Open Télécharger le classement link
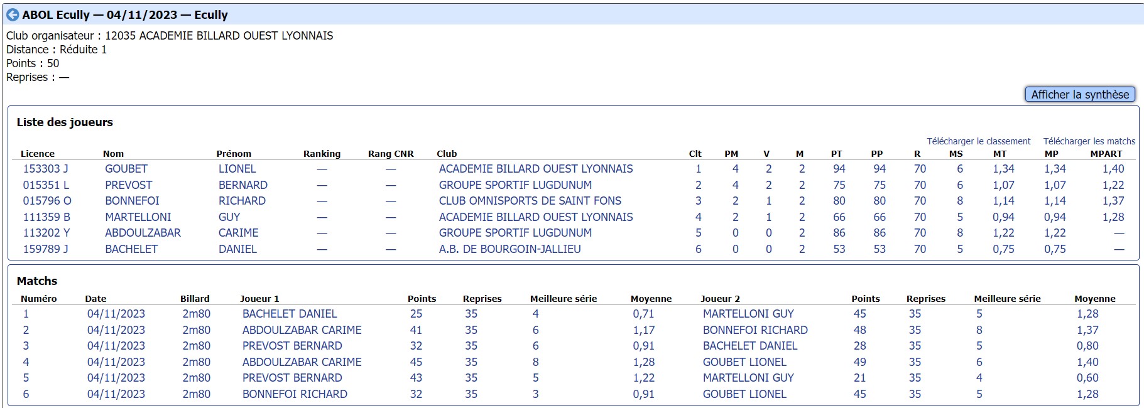The width and height of the screenshot is (1144, 408). [978, 141]
